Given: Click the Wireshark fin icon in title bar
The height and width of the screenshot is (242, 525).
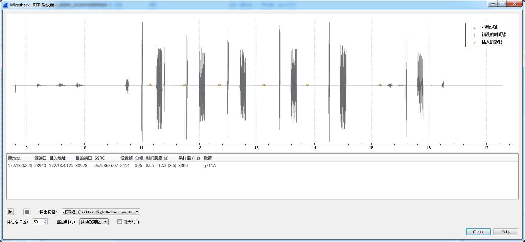Looking at the screenshot, I should [5, 5].
